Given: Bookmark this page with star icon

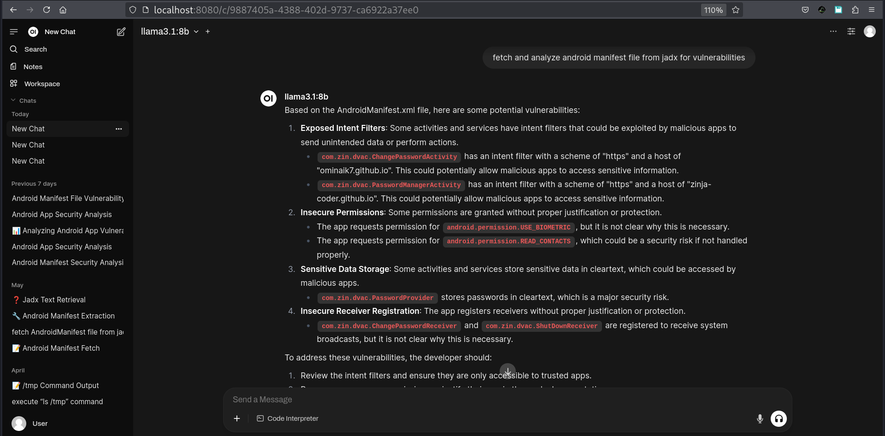Looking at the screenshot, I should [736, 10].
